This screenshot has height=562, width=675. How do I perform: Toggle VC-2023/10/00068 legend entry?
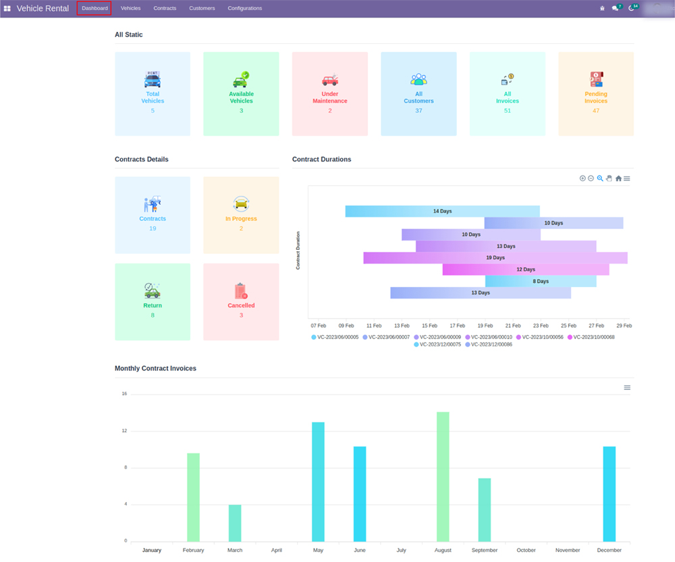pos(591,336)
